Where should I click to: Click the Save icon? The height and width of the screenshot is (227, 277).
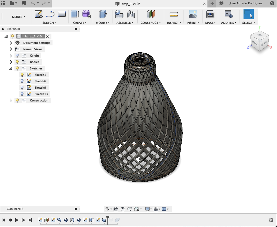[24, 3]
